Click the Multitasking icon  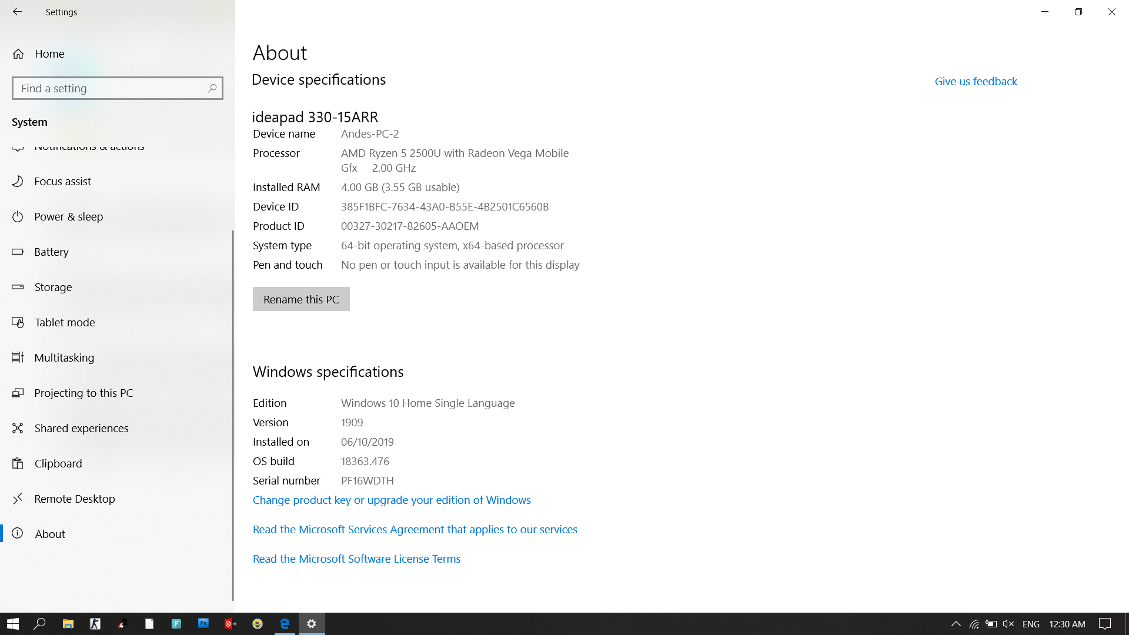[x=18, y=357]
